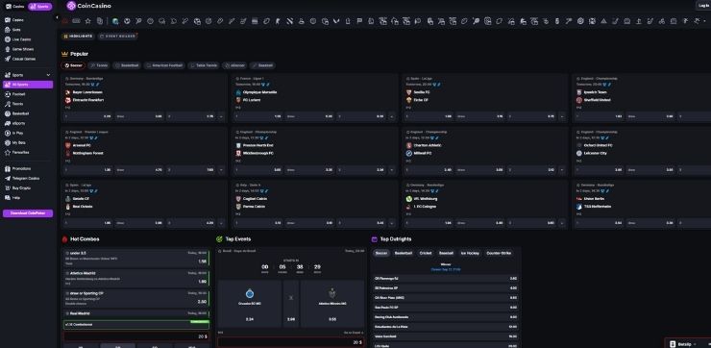Open My Bets in the sidebar
Image resolution: width=711 pixels, height=348 pixels.
point(18,142)
